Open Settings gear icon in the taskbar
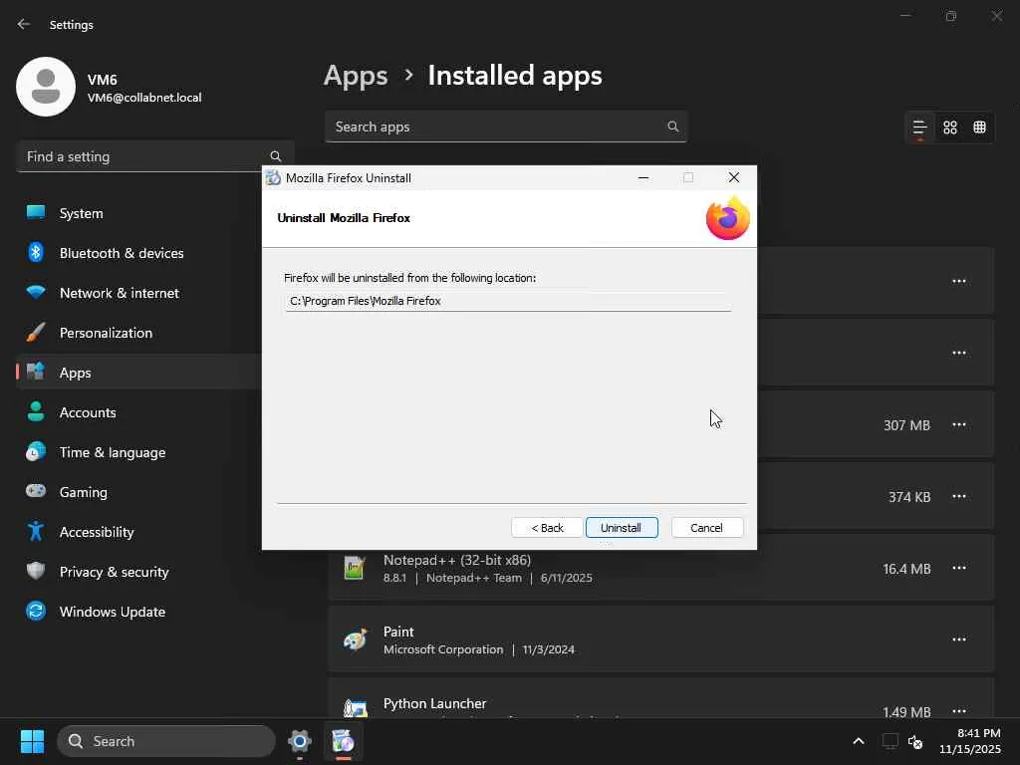This screenshot has height=765, width=1020. pyautogui.click(x=299, y=741)
